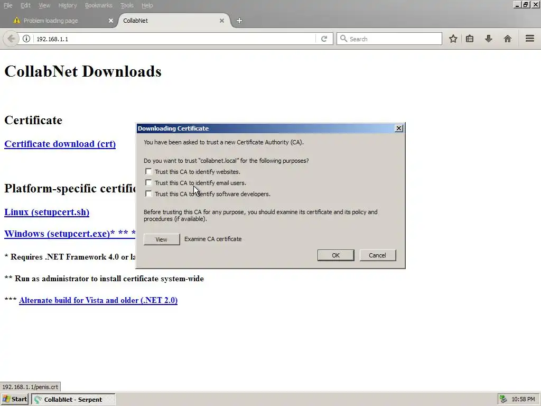
Task: Close the Problem loading page tab
Action: pos(111,21)
